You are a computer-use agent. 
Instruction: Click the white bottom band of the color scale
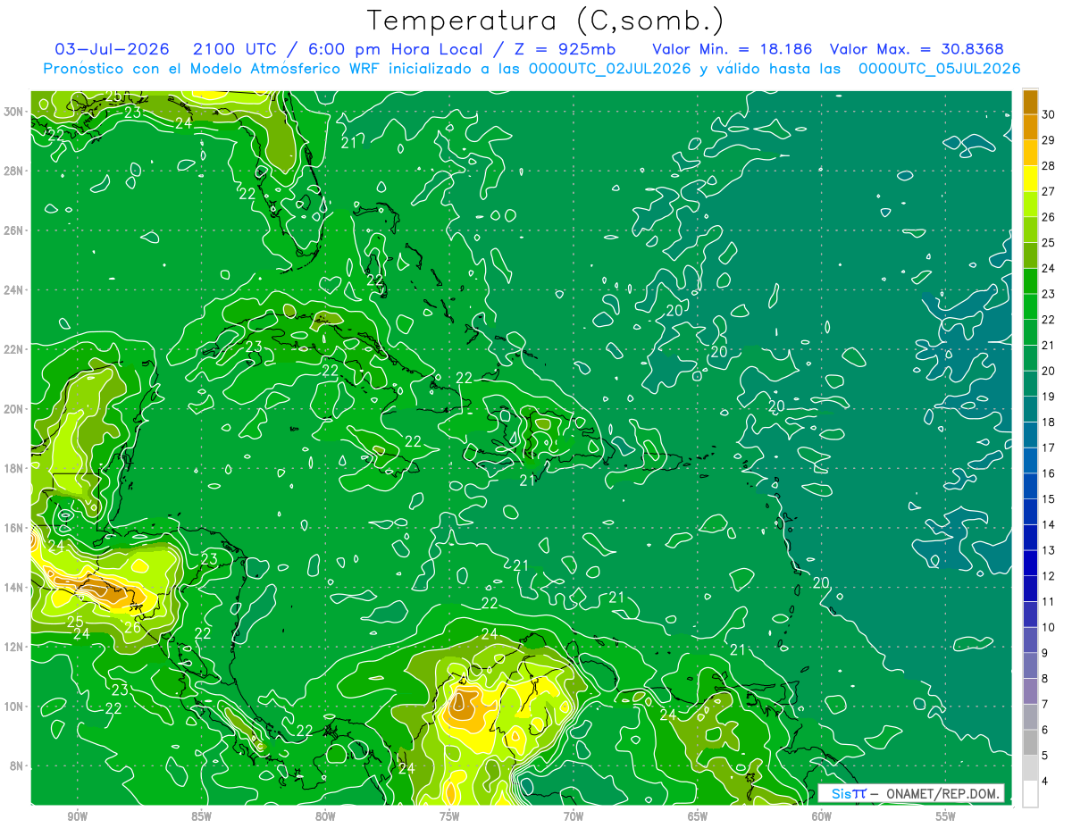pyautogui.click(x=1030, y=793)
